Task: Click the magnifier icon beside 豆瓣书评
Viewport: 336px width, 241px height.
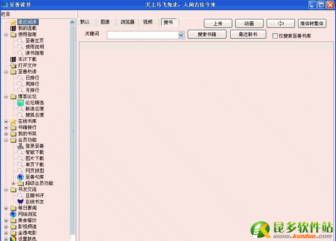Action: [21, 196]
